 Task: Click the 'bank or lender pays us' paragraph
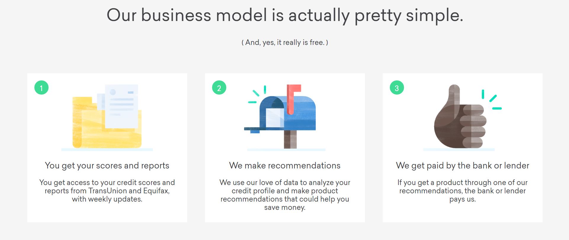click(x=462, y=191)
